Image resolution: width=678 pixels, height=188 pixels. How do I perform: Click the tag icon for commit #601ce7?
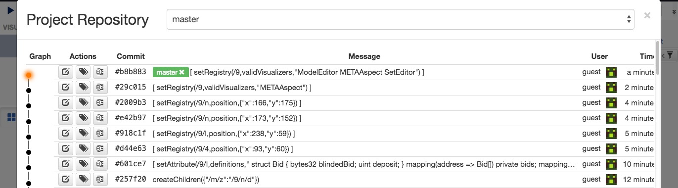coord(83,164)
